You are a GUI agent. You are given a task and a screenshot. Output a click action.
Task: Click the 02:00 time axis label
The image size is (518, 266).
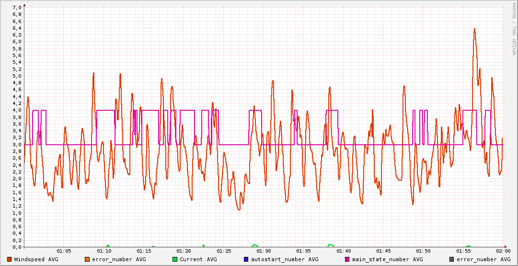pos(503,251)
